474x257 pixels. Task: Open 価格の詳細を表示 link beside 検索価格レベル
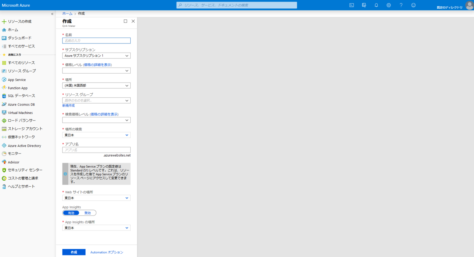pyautogui.click(x=104, y=114)
